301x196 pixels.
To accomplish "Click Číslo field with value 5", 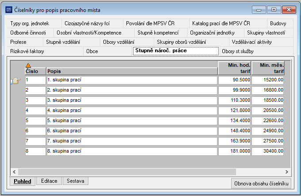I will coord(35,121).
